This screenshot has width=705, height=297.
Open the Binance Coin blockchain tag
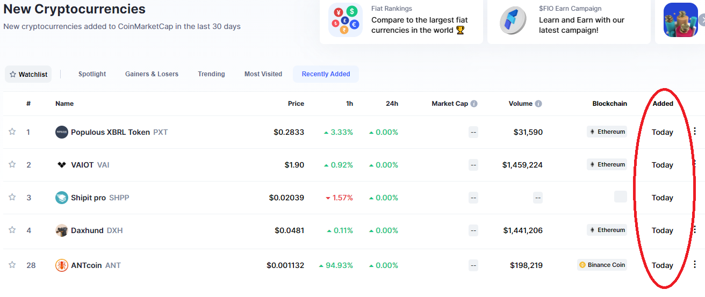click(x=602, y=265)
